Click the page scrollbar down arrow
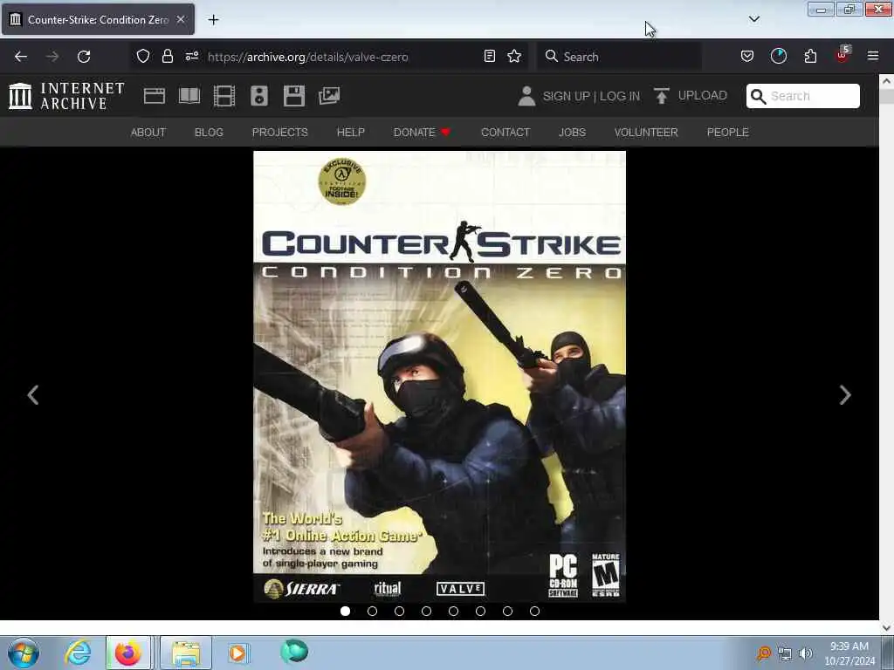 [886, 628]
